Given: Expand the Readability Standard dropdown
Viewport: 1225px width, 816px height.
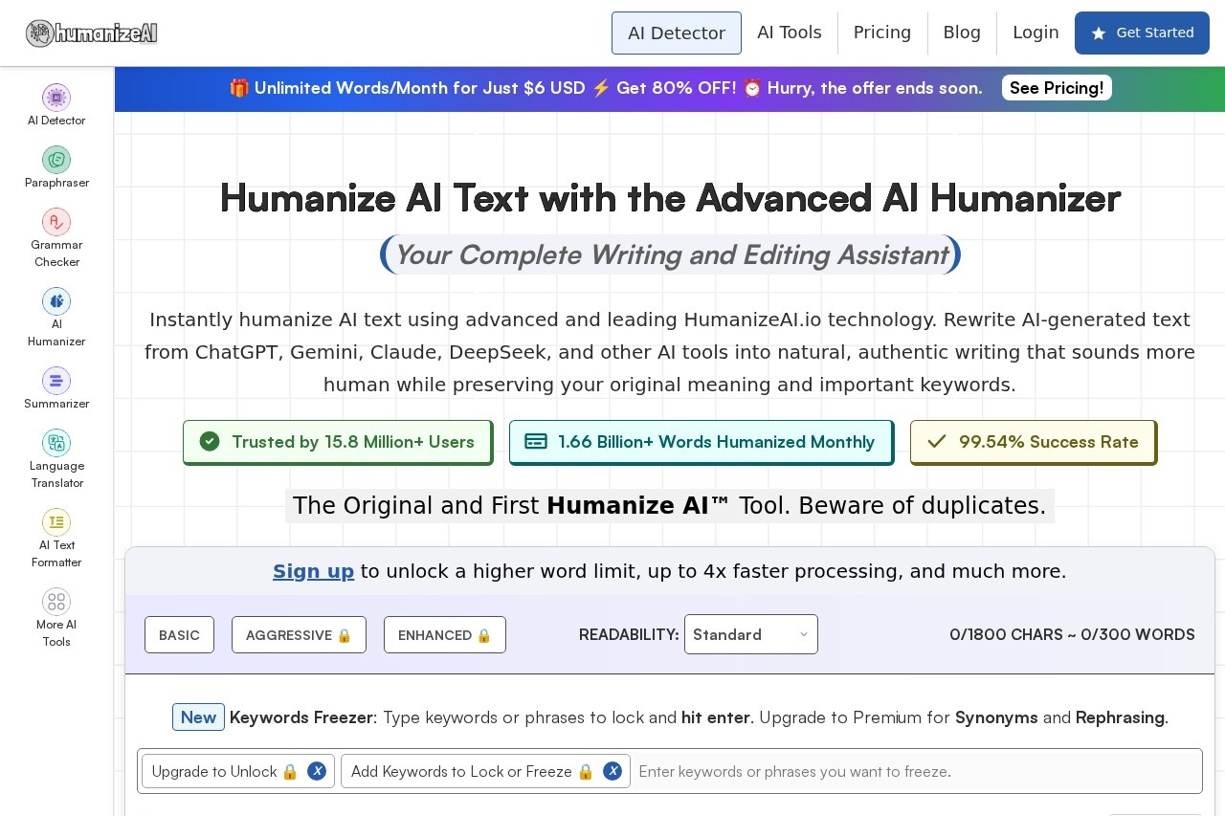Looking at the screenshot, I should click(x=751, y=634).
